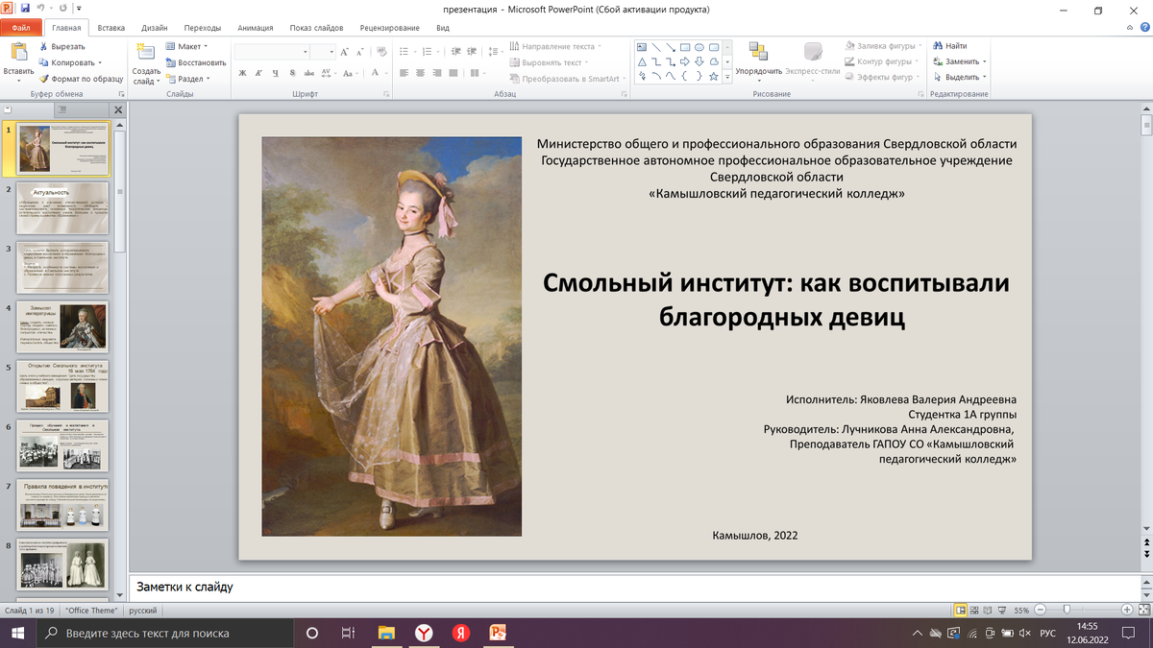This screenshot has width=1153, height=648.
Task: Toggle Underline (Ч) formatting
Action: coord(276,74)
